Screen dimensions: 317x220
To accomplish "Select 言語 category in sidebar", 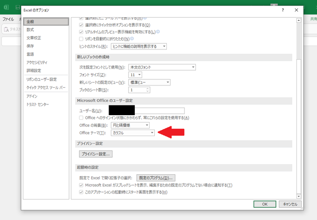I will point(46,54).
